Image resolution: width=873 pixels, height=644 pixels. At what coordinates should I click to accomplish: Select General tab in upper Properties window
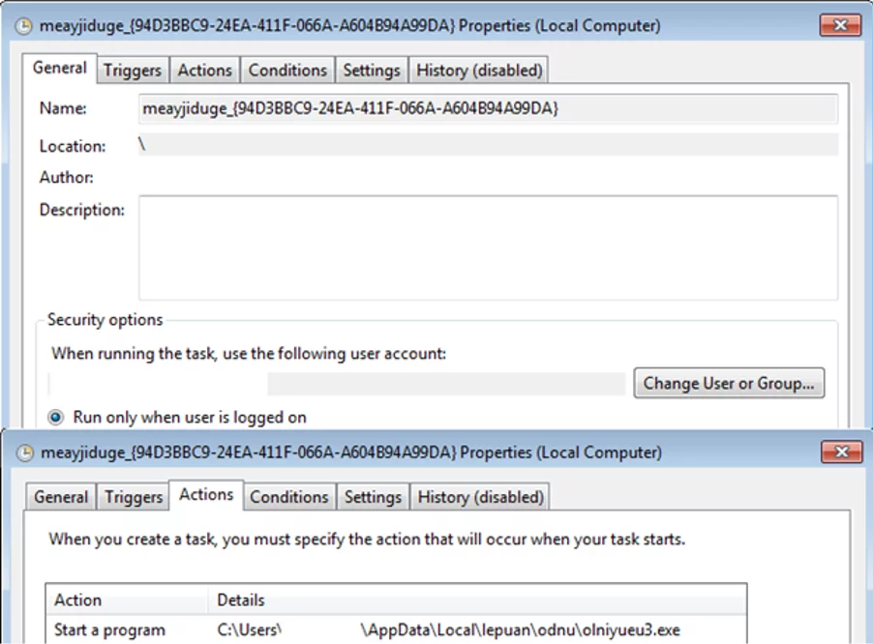[60, 68]
